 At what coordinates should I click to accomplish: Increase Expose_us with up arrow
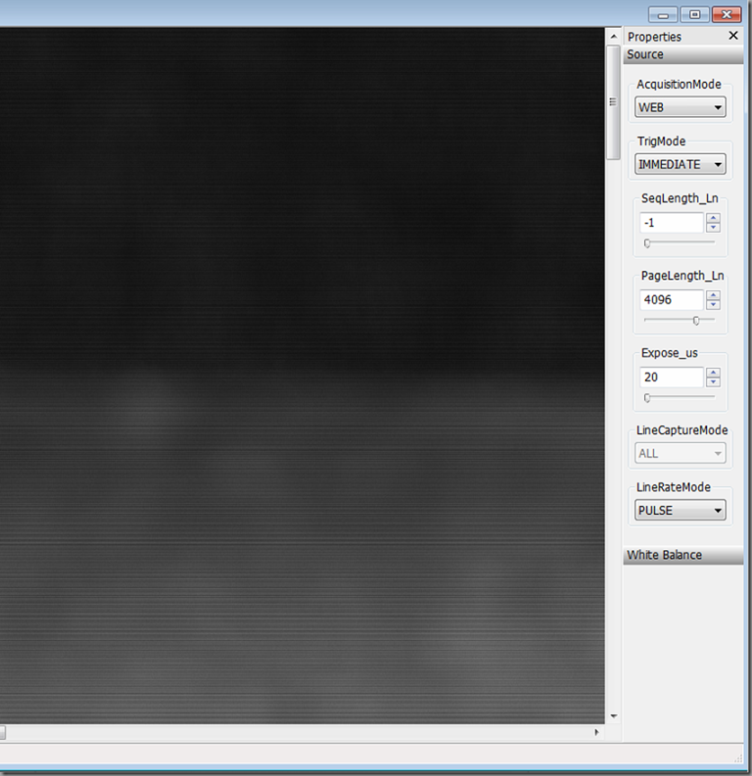713,372
